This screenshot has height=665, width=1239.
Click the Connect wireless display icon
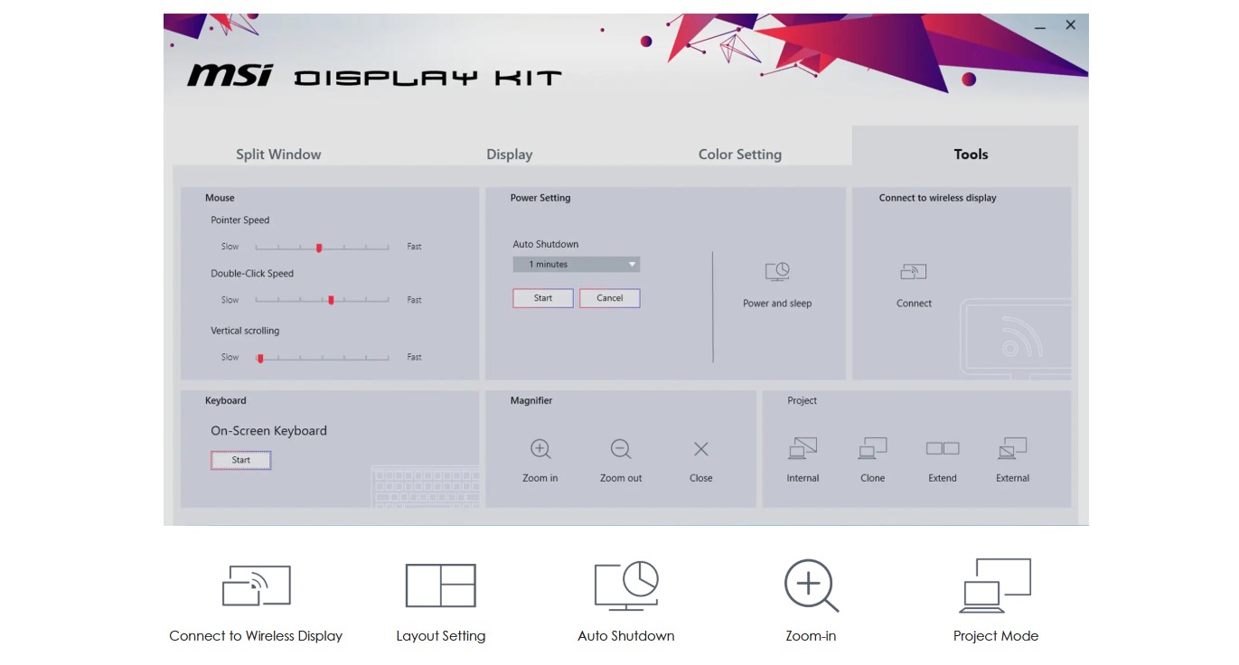click(914, 272)
